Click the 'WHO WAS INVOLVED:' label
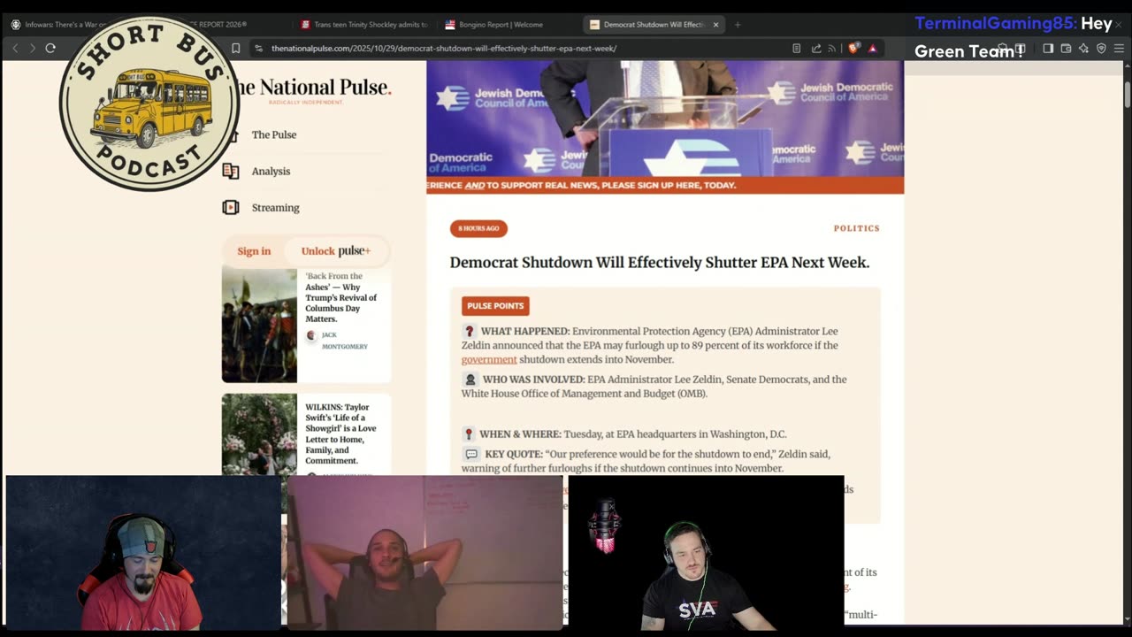 point(533,380)
